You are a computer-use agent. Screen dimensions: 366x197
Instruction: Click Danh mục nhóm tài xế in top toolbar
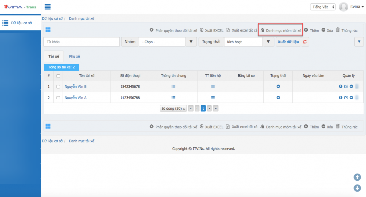click(281, 30)
